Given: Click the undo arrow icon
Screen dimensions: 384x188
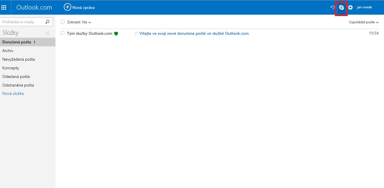Looking at the screenshot, I should coord(333,7).
